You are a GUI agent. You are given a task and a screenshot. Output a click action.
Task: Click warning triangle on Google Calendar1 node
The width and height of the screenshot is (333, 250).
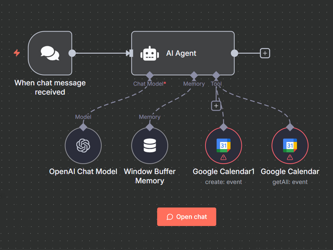[223, 157]
